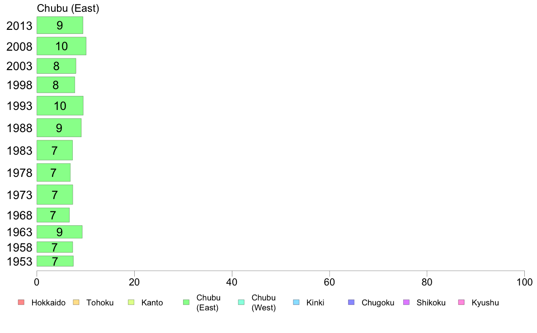Click the Hokkaido red legend swatch
Viewport: 537px width, 333px height.
21,302
